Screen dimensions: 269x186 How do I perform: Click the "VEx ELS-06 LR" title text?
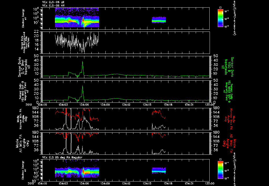coord(53,2)
